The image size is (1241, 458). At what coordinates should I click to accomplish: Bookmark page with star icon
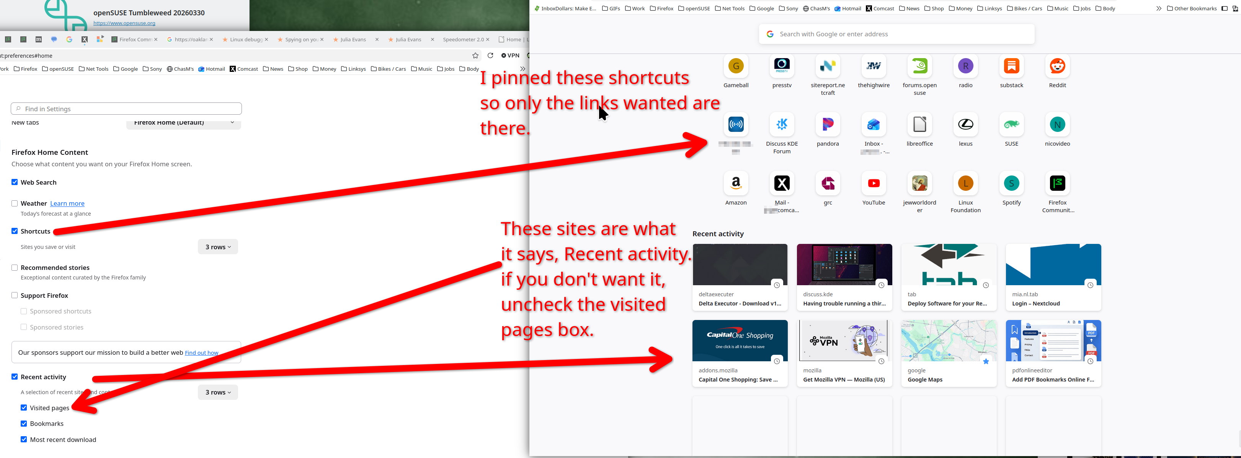point(475,55)
